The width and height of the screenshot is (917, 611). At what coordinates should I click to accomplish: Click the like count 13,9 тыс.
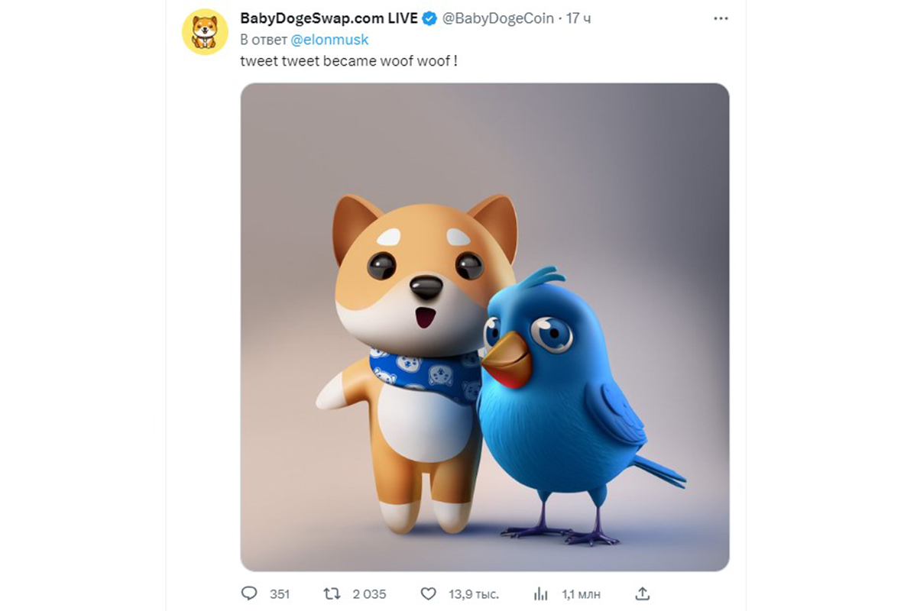474,593
